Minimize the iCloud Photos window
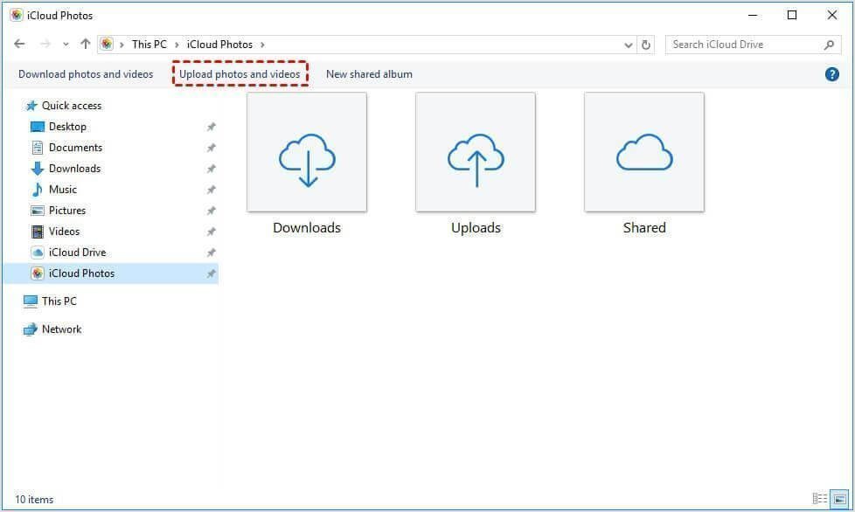Screen dimensions: 855x512 point(753,15)
